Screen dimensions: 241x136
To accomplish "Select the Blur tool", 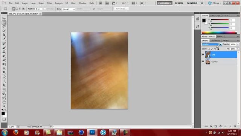I will [x=4, y=68].
